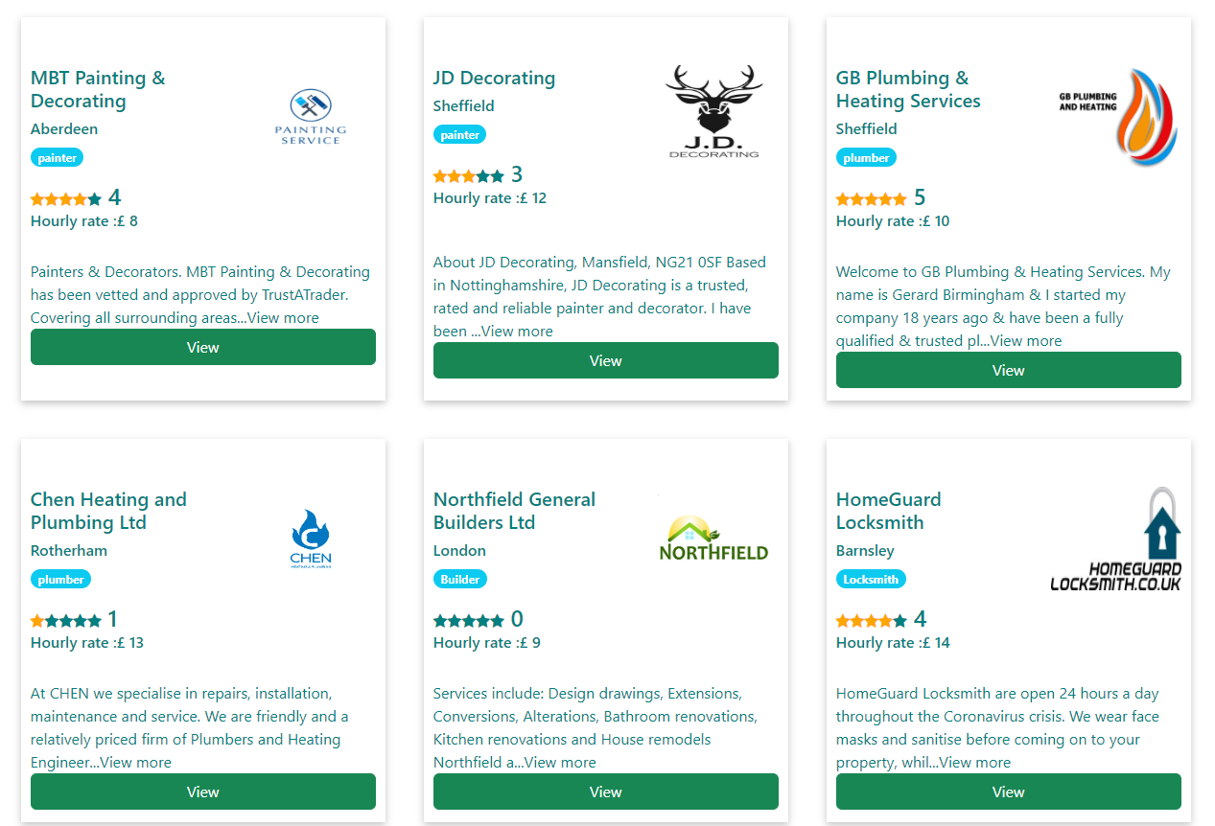Image resolution: width=1215 pixels, height=826 pixels.
Task: Click View on the MBT Painting card
Action: click(x=202, y=347)
